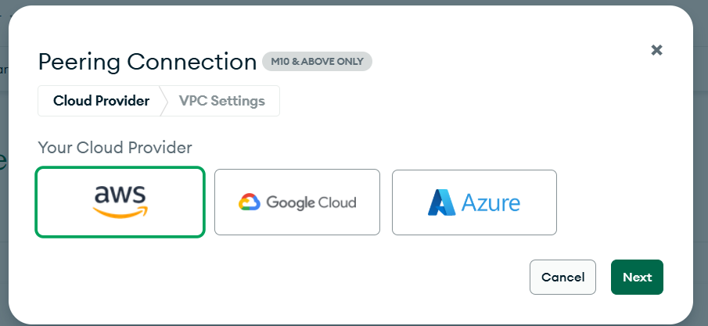This screenshot has width=708, height=326.
Task: Click the AWS smile-arrow logo
Action: (120, 212)
